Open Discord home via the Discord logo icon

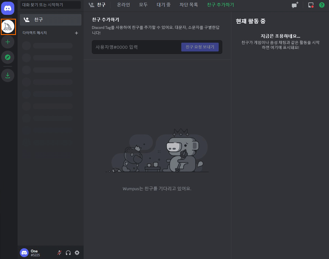8,8
